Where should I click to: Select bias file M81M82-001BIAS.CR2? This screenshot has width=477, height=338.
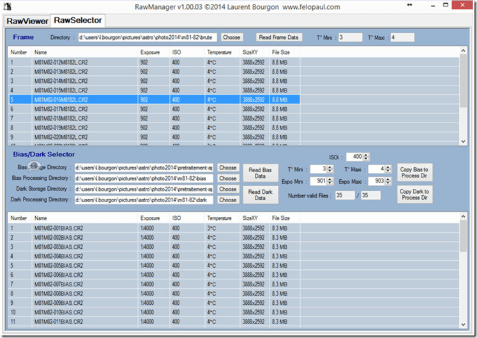coord(154,228)
